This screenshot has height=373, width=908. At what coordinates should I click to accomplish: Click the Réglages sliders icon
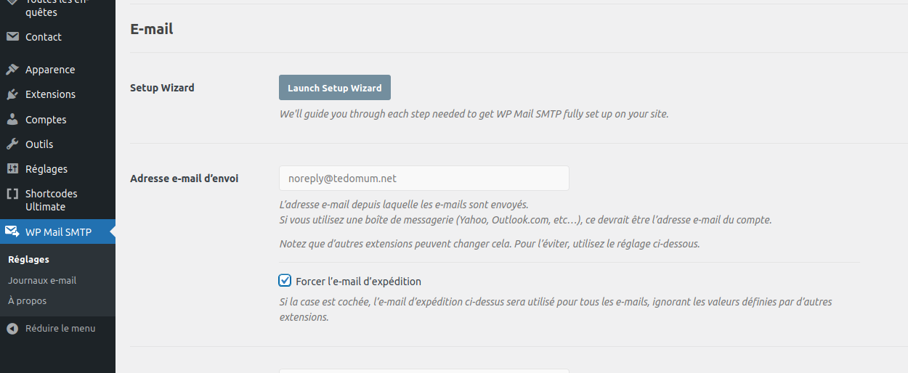tap(12, 169)
